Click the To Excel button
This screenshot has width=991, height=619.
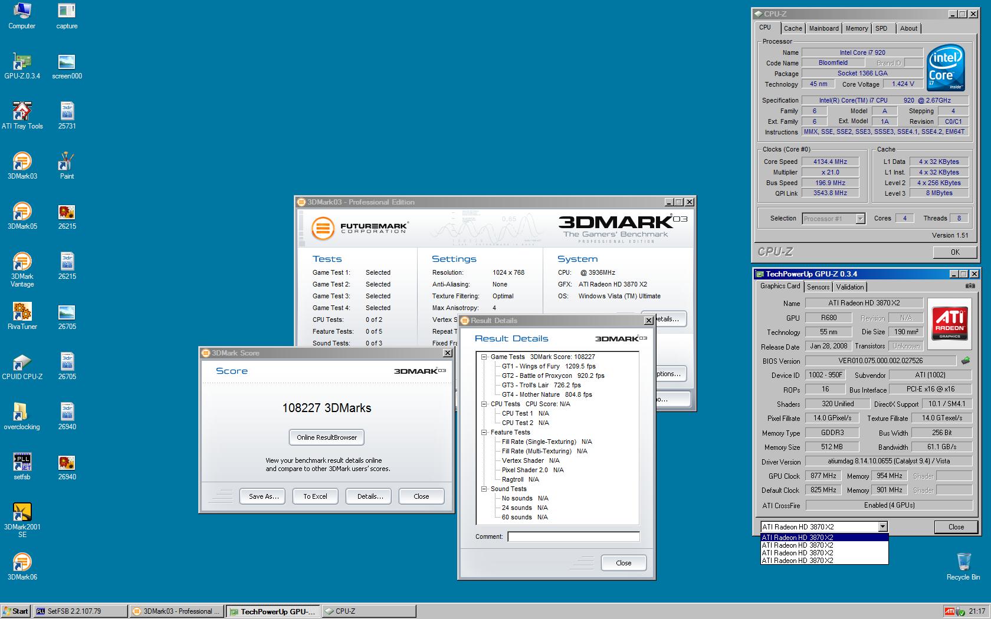(x=315, y=496)
